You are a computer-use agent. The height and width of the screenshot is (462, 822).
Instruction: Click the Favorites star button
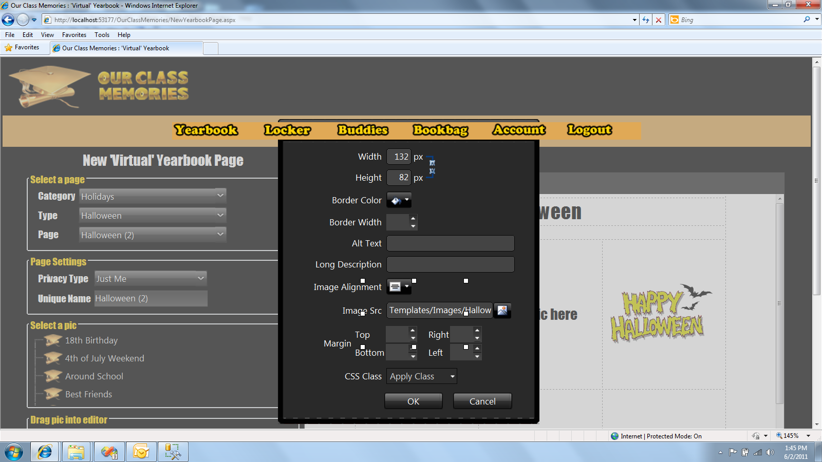pos(22,47)
